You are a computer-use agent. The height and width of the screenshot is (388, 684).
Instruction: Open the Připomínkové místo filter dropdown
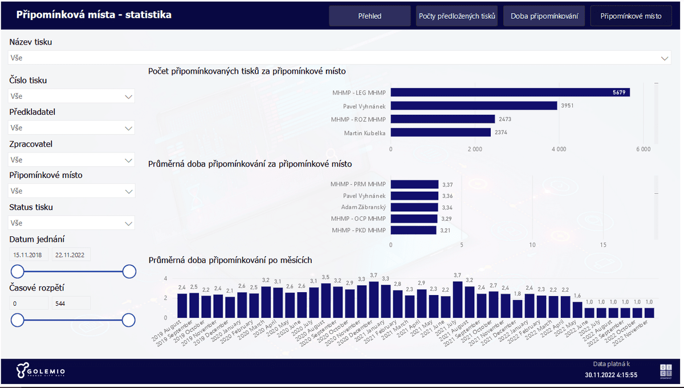click(x=129, y=191)
